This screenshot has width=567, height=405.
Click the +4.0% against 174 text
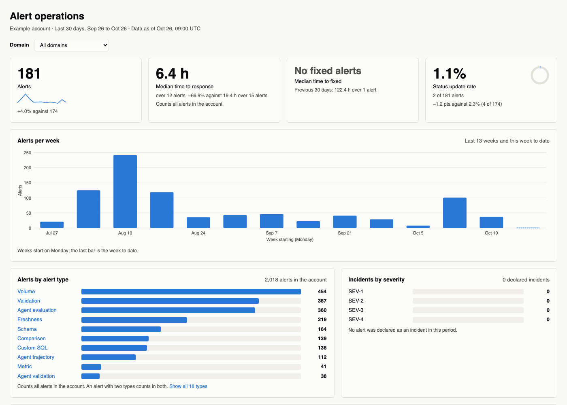pyautogui.click(x=38, y=111)
